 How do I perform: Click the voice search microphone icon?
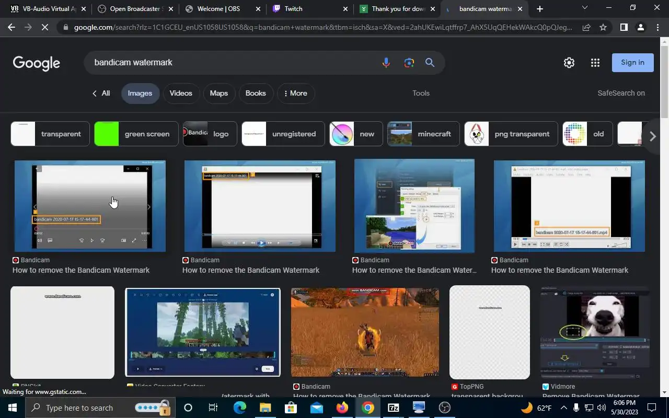click(386, 63)
